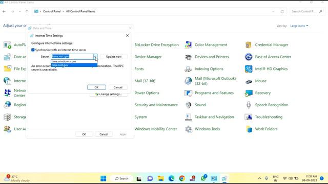Open the Windows Start menu
This screenshot has height=184, width=328.
(x=104, y=178)
